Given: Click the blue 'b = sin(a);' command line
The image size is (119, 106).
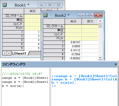Looking at the screenshot, I should point(64,83).
